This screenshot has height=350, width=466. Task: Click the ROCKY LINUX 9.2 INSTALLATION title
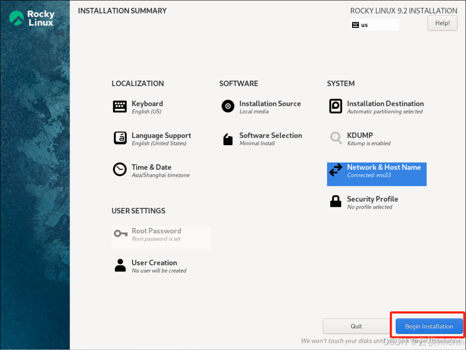tap(404, 11)
